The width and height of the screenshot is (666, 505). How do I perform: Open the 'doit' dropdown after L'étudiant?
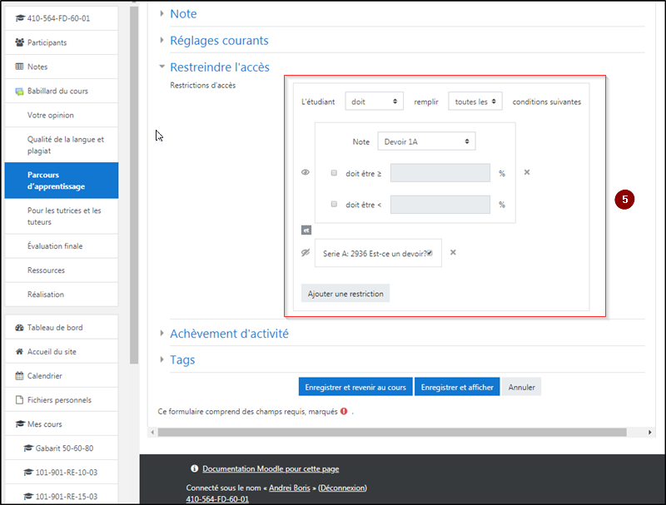(x=374, y=101)
